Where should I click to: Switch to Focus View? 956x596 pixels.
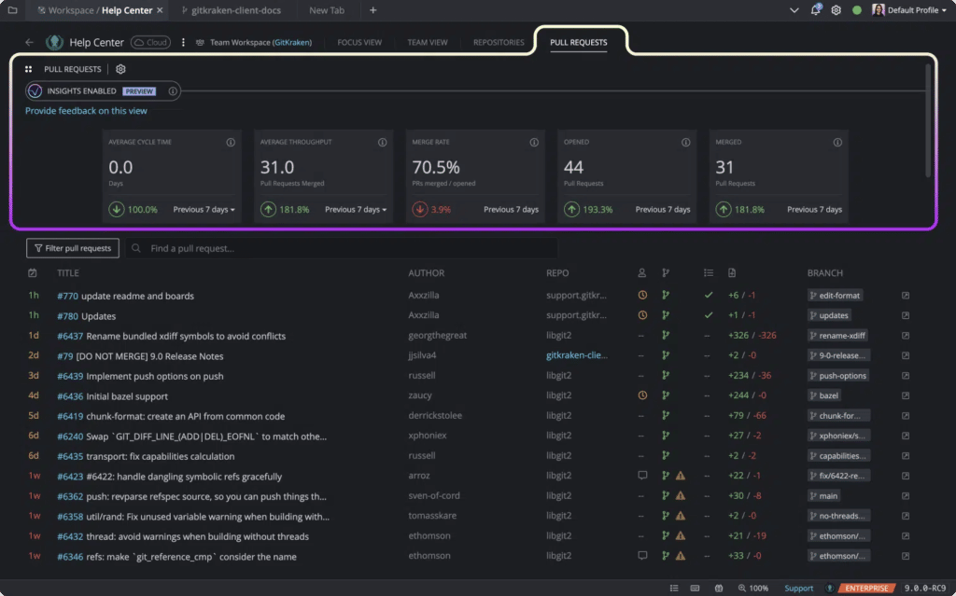359,43
